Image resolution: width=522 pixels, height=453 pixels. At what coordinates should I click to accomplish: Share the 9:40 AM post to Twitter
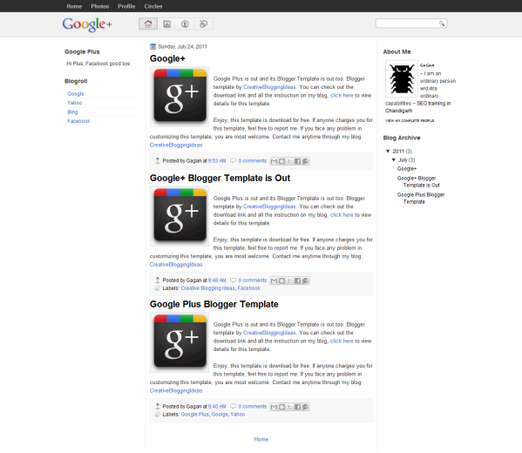tap(289, 407)
